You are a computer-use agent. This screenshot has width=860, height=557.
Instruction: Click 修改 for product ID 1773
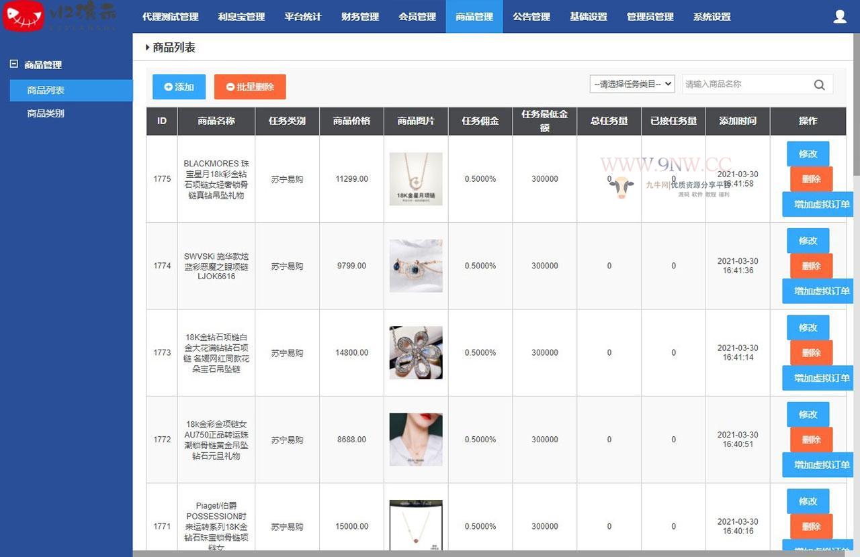(808, 327)
